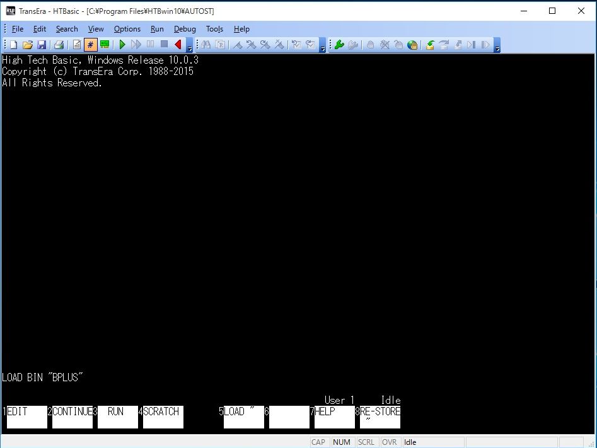Image resolution: width=597 pixels, height=448 pixels.
Task: Click the "User 1" softkey menu label
Action: 339,400
